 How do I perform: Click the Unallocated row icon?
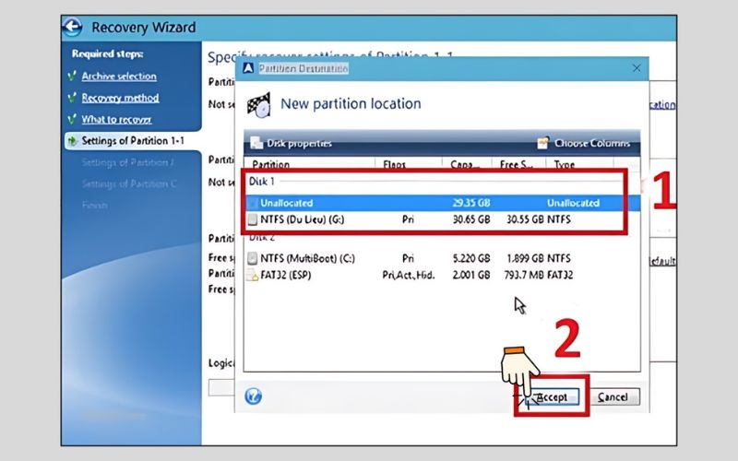253,203
